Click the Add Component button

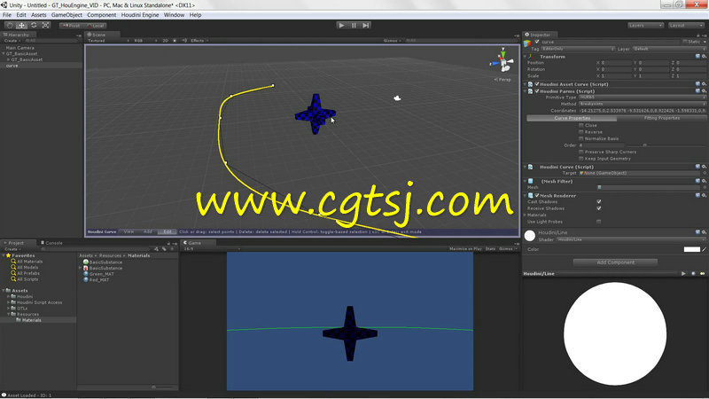pos(615,262)
